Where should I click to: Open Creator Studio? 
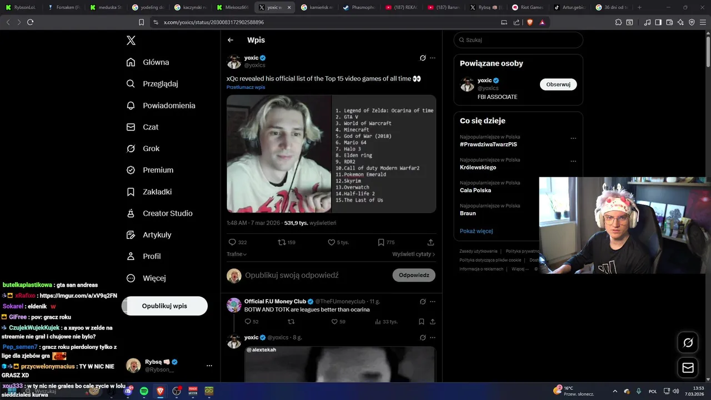pos(159,213)
